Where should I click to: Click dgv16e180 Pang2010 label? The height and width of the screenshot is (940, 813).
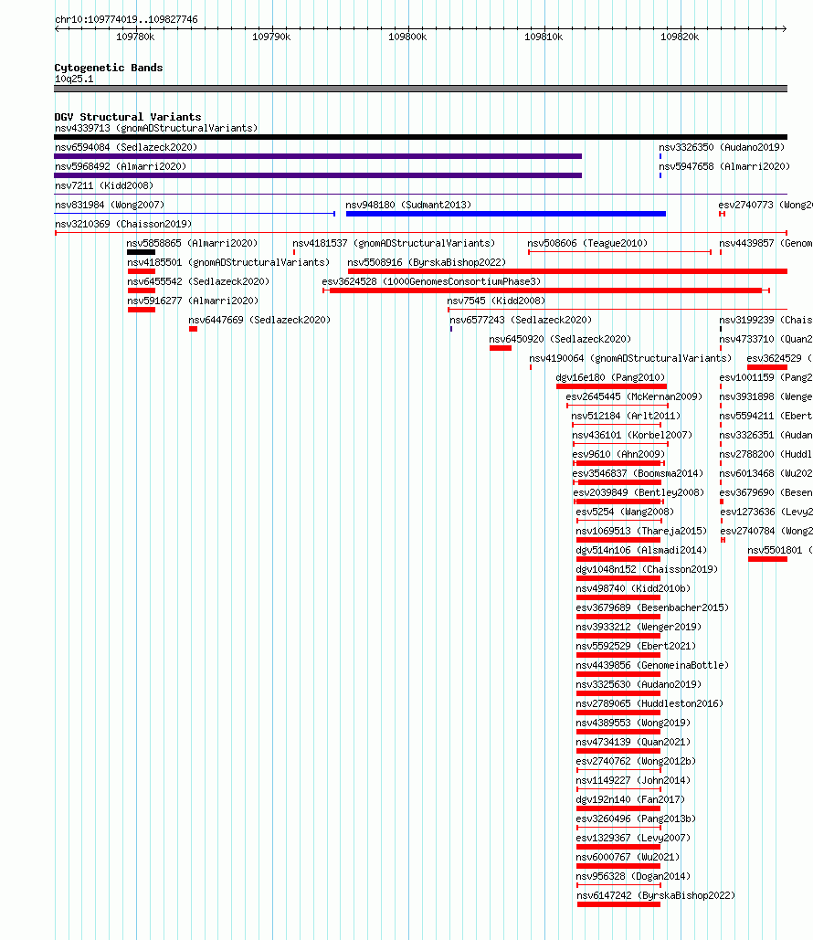tap(610, 377)
